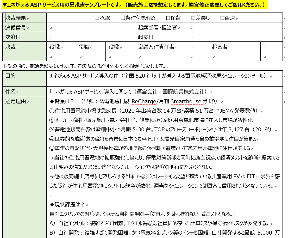Click the 選定理由 label cell
Viewport: 288px width, 238px height.
pyautogui.click(x=24, y=167)
